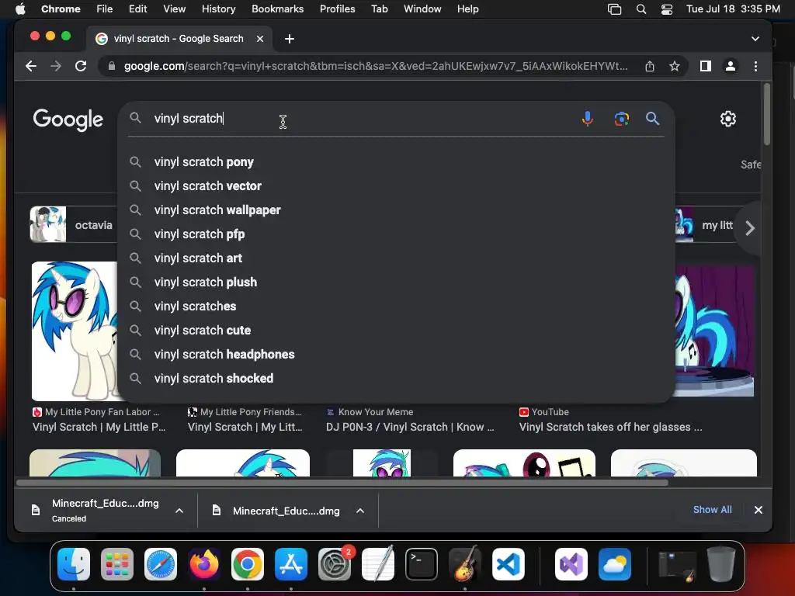
Task: Select the vinyl scratch vector suggestion
Action: pyautogui.click(x=395, y=186)
